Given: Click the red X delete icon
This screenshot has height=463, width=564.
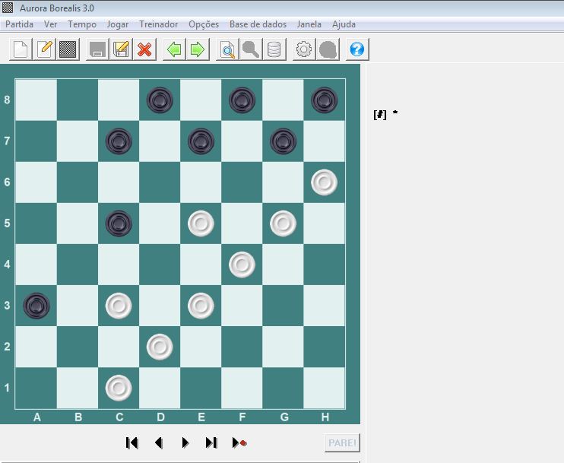Looking at the screenshot, I should 144,49.
